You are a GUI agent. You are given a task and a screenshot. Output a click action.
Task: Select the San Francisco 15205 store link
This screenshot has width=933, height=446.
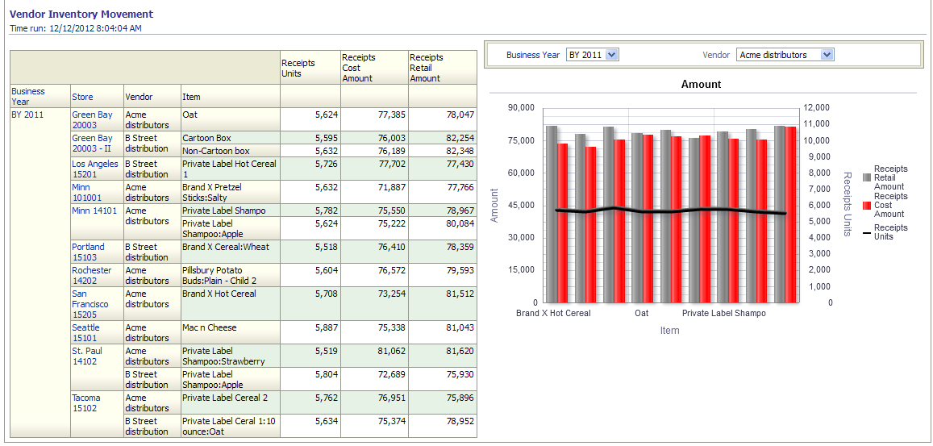pyautogui.click(x=90, y=304)
